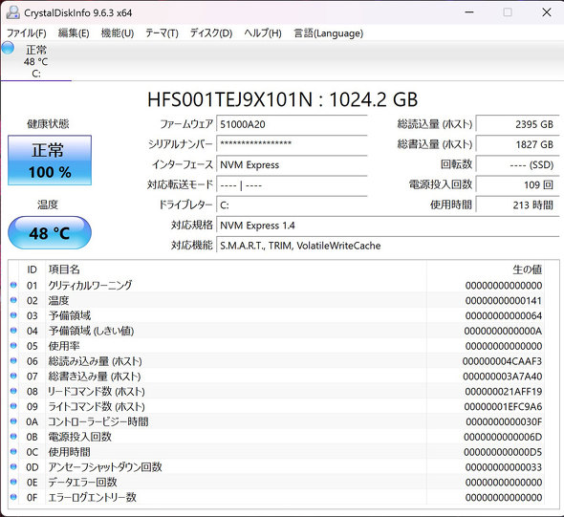This screenshot has width=564, height=517.
Task: Click the drive letter field C:
Action: tap(292, 205)
